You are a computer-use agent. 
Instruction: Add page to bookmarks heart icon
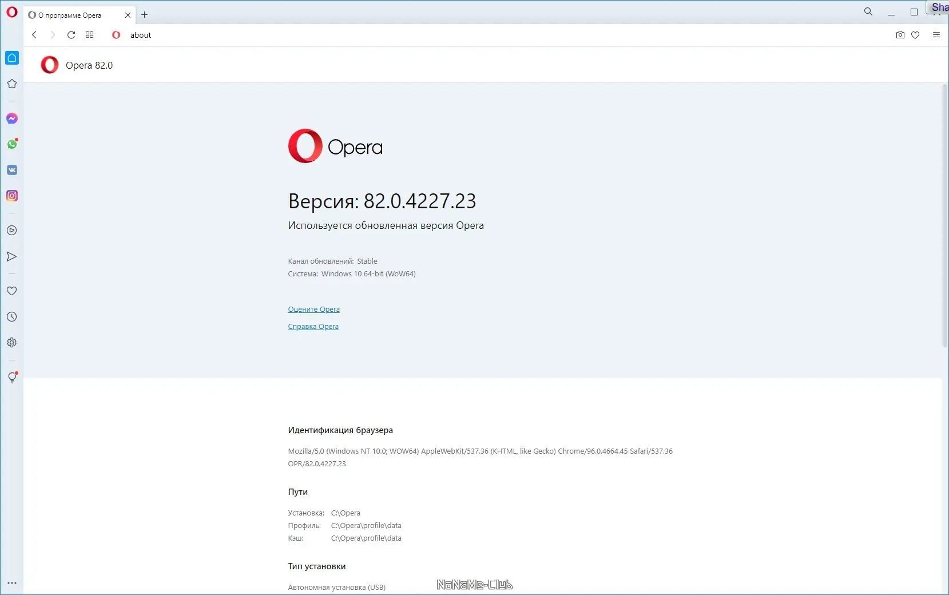[915, 35]
